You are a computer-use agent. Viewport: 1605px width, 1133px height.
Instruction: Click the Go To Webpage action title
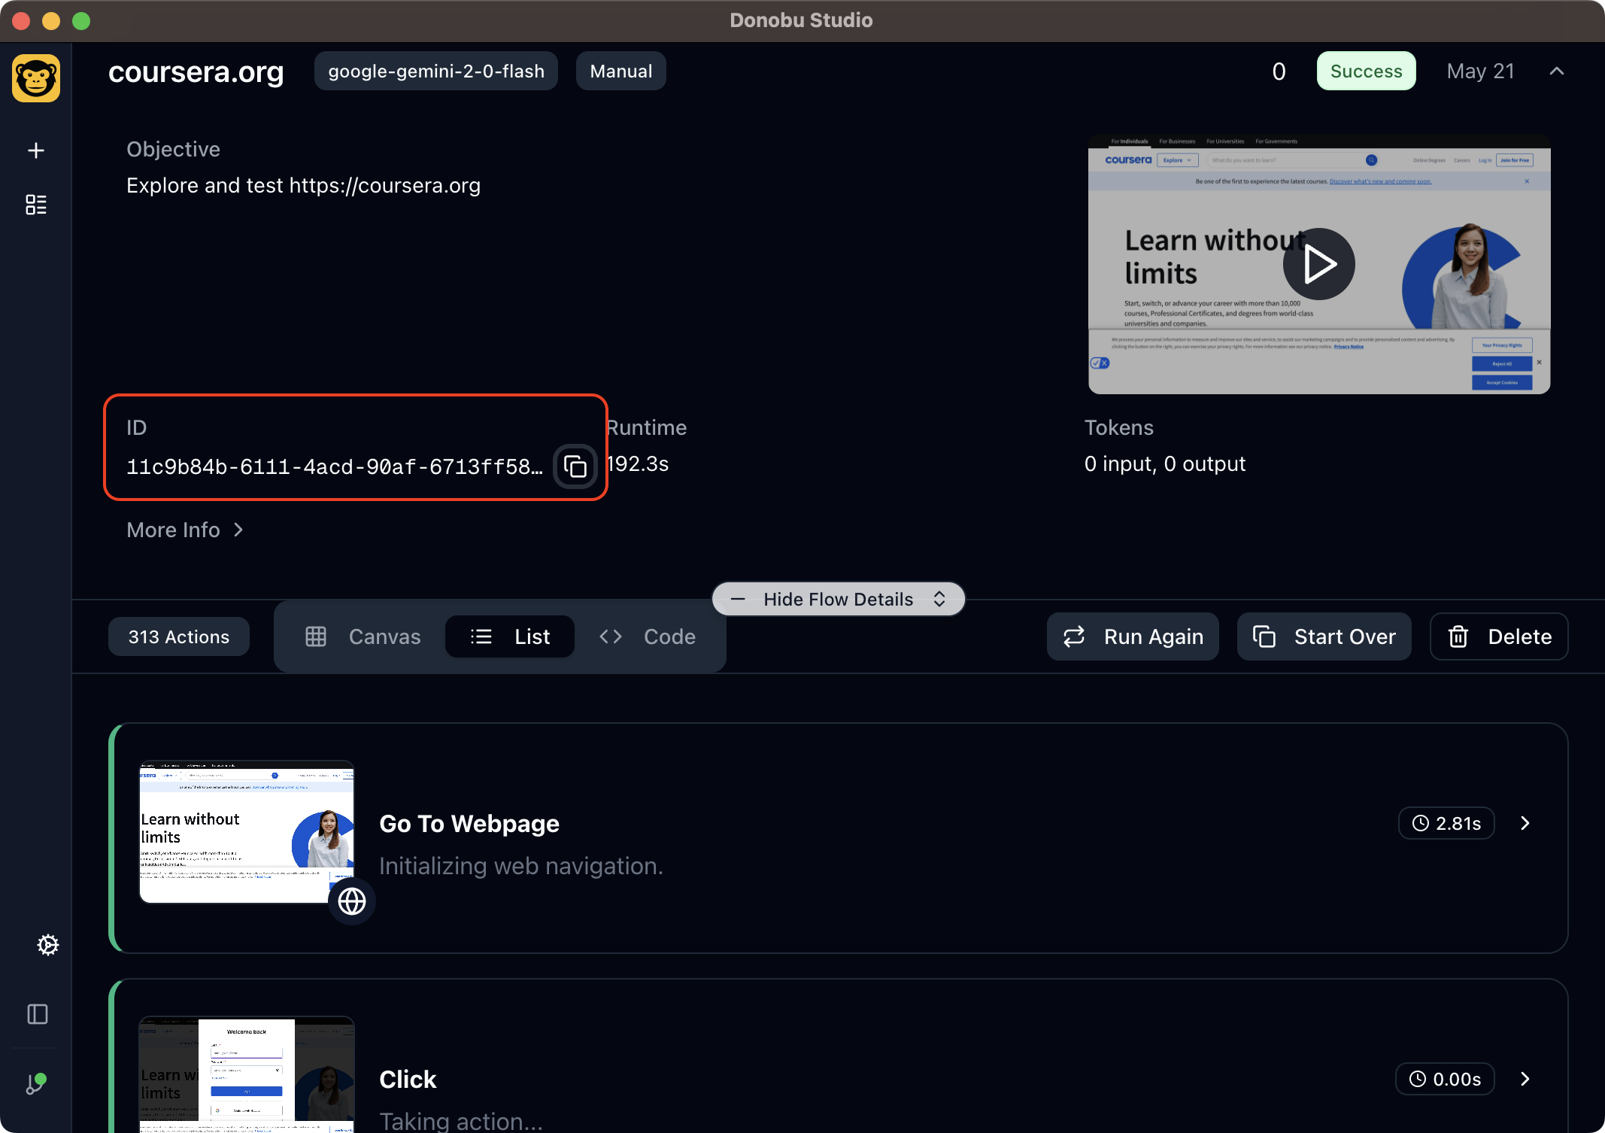pyautogui.click(x=469, y=823)
